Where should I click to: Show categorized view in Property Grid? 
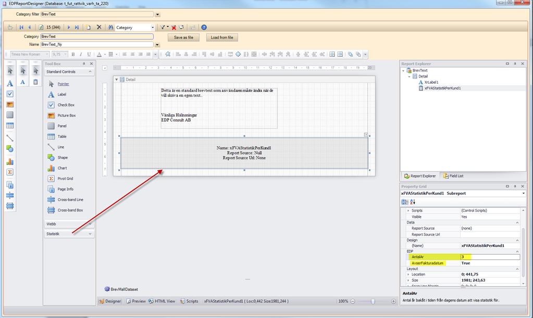pos(404,202)
